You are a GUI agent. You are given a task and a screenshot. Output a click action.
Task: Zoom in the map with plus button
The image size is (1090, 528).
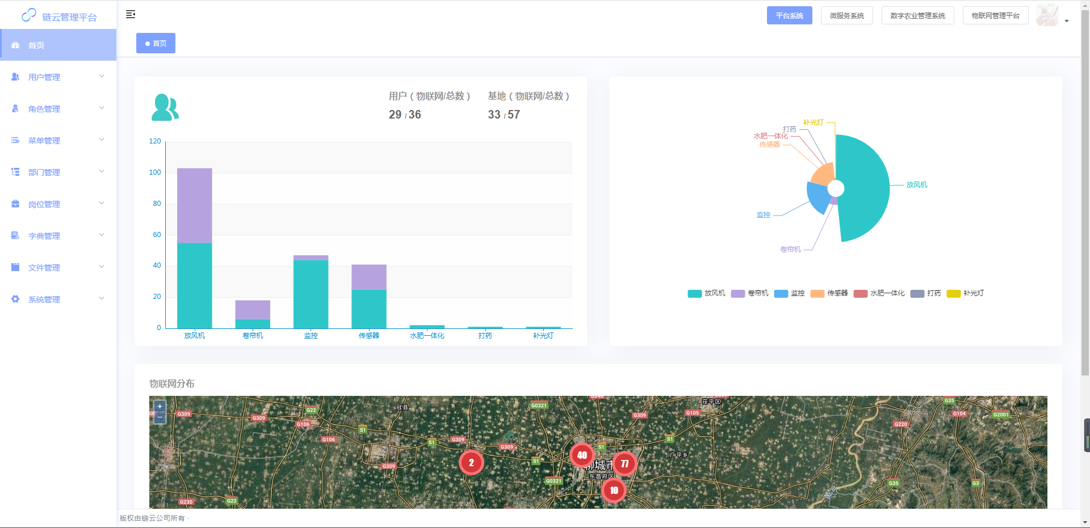click(160, 406)
